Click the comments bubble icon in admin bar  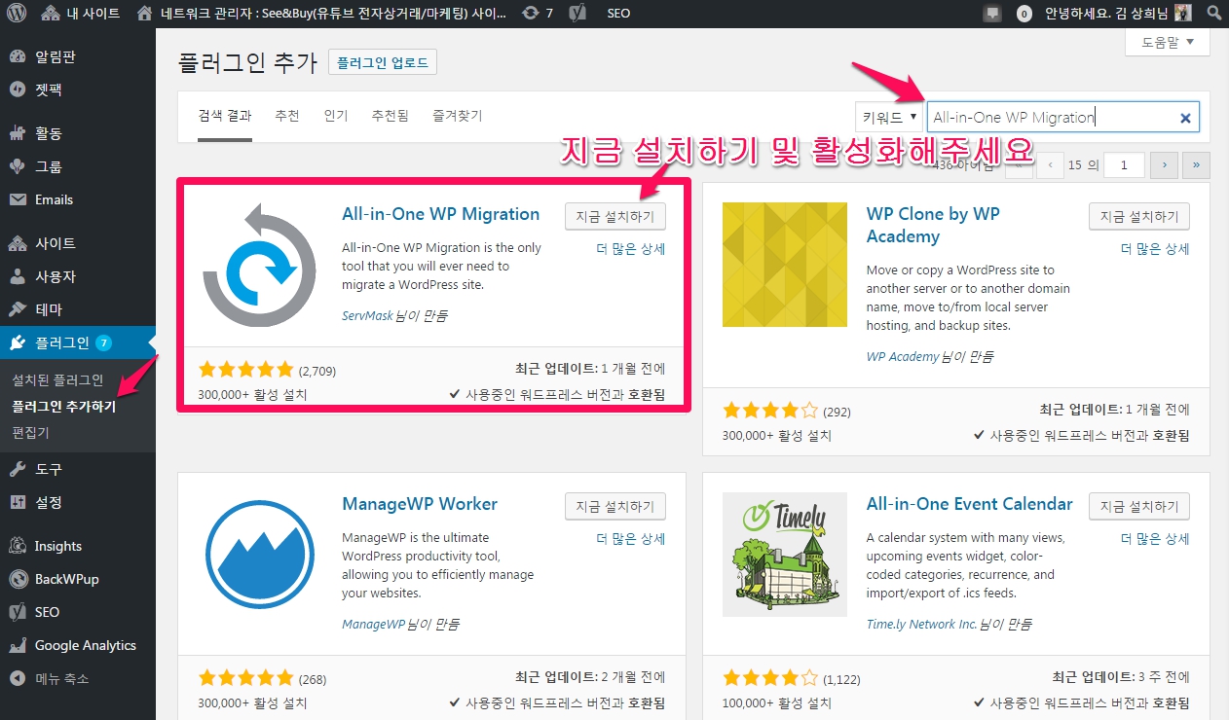click(992, 14)
